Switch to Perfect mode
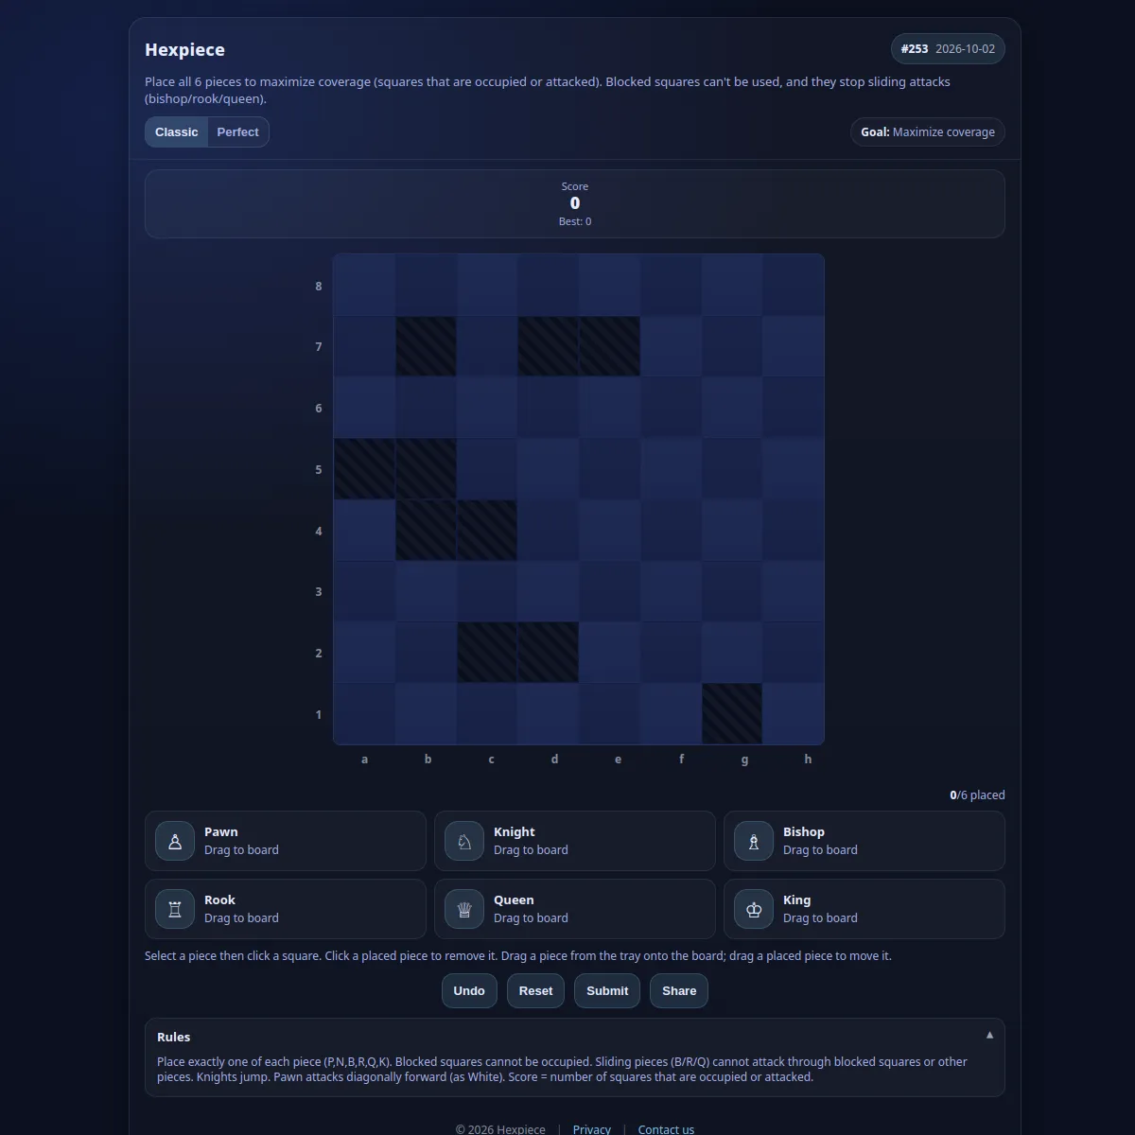 click(237, 132)
